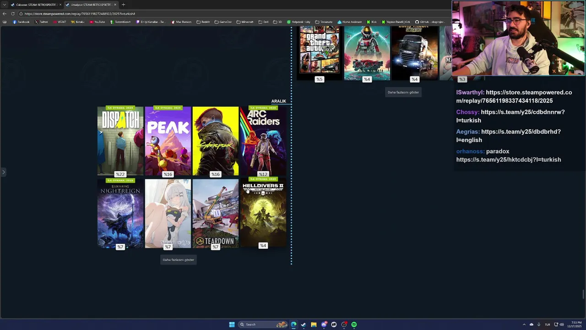
Task: Click the ARC Raiders game cover
Action: click(x=263, y=141)
